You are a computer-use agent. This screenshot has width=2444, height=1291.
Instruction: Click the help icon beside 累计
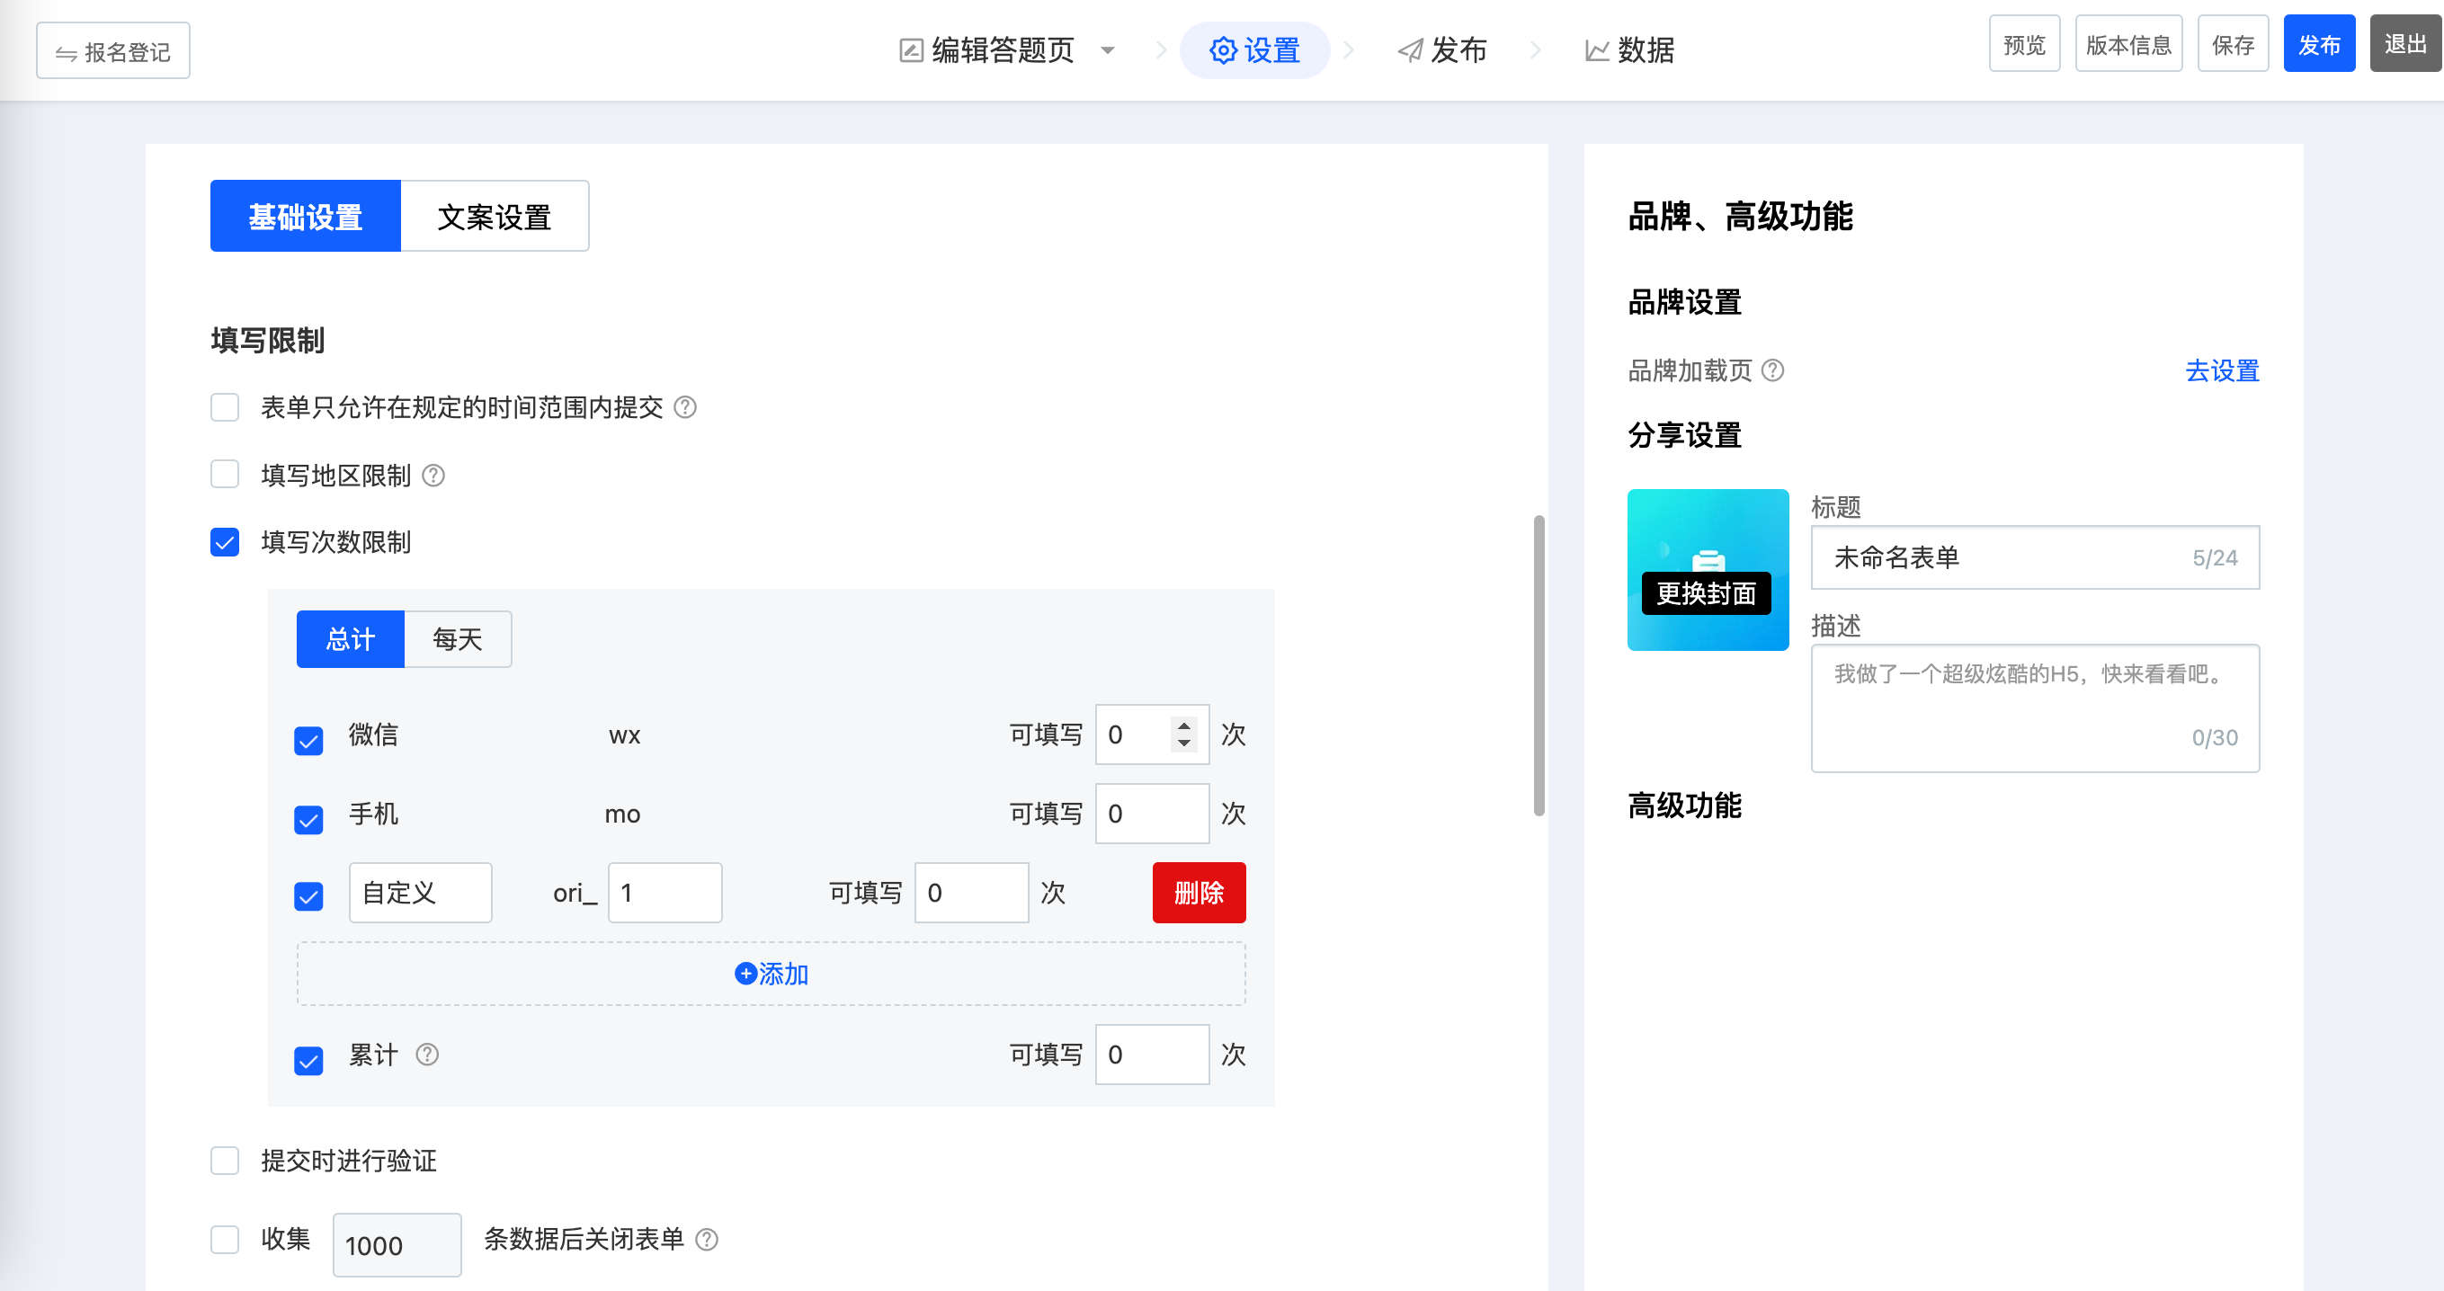tap(427, 1055)
